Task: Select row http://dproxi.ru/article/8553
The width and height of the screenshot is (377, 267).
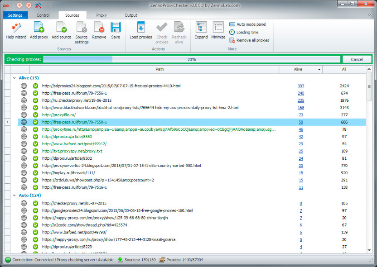Action: [x=192, y=137]
